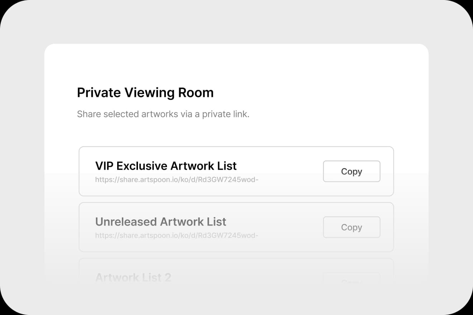Copy the VIP Exclusive Artwork List link

(x=352, y=171)
